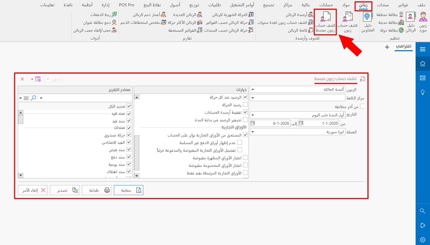
Task: Expand the التاريخ period dropdown
Action: click(252, 115)
